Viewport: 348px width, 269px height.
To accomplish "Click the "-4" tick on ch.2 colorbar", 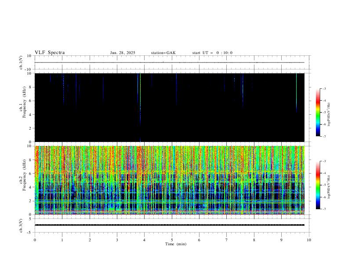I will 324,173.
